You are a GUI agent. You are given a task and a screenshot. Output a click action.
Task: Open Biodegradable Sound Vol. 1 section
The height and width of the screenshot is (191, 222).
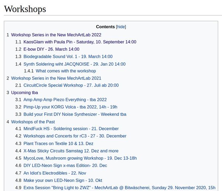pyautogui.click(x=68, y=57)
